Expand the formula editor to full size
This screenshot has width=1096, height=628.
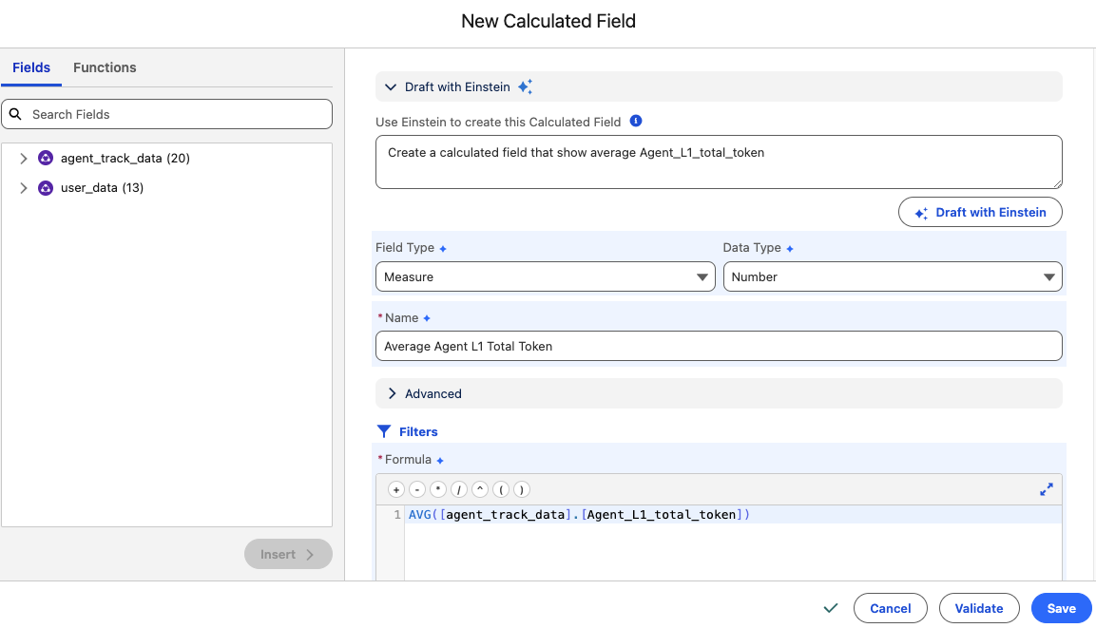(1047, 489)
